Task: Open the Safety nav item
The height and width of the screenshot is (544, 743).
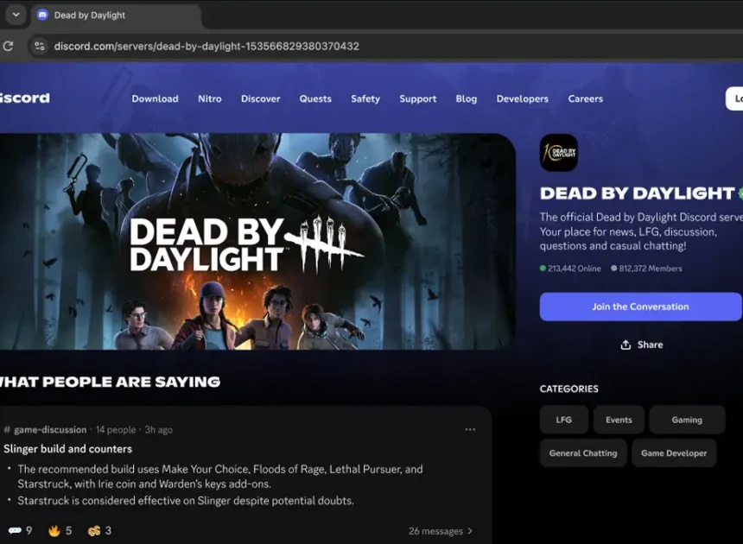Action: 365,98
